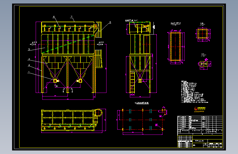Select the arrow on the right of the front view

100,44
